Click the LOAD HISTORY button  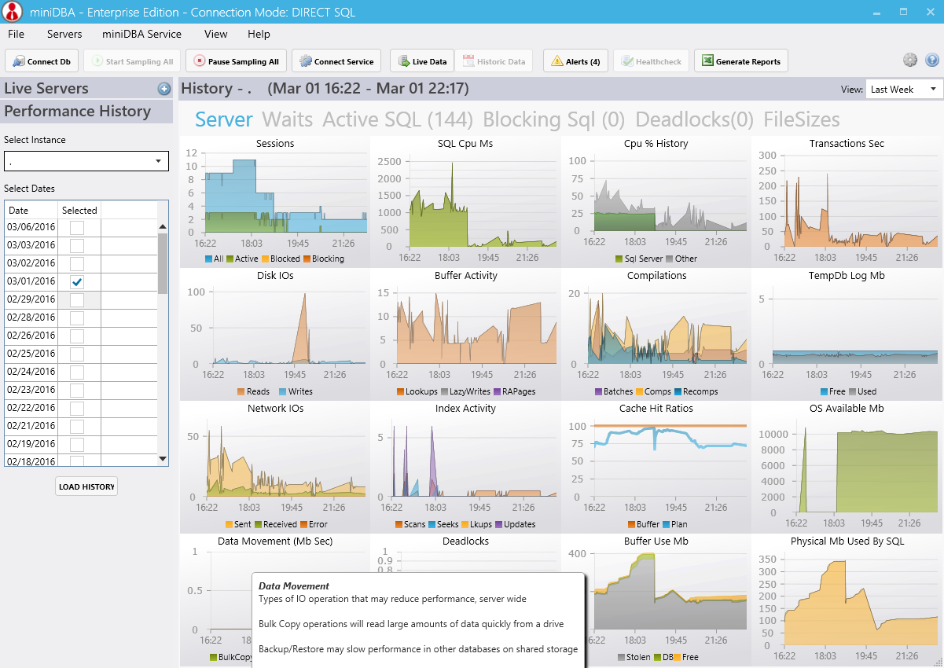coord(86,486)
